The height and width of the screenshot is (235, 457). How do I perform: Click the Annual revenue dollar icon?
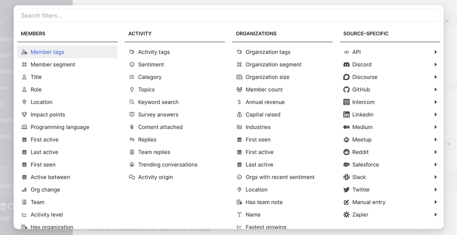tap(240, 102)
